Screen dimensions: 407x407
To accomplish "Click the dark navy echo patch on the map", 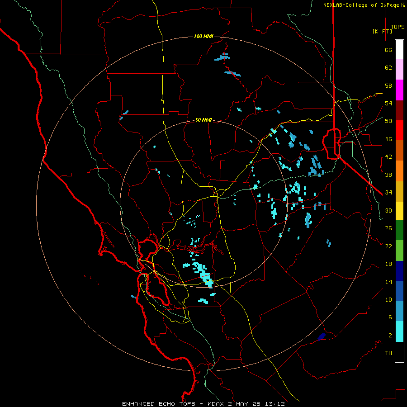I will [322, 336].
